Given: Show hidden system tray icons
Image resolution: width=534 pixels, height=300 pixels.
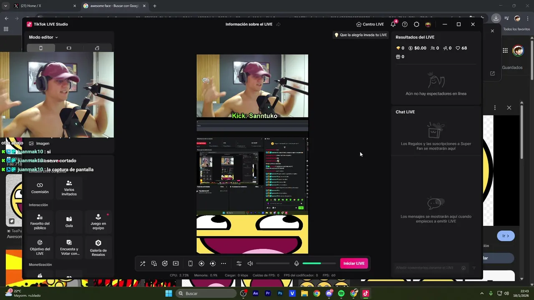Looking at the screenshot, I should pyautogui.click(x=482, y=293).
